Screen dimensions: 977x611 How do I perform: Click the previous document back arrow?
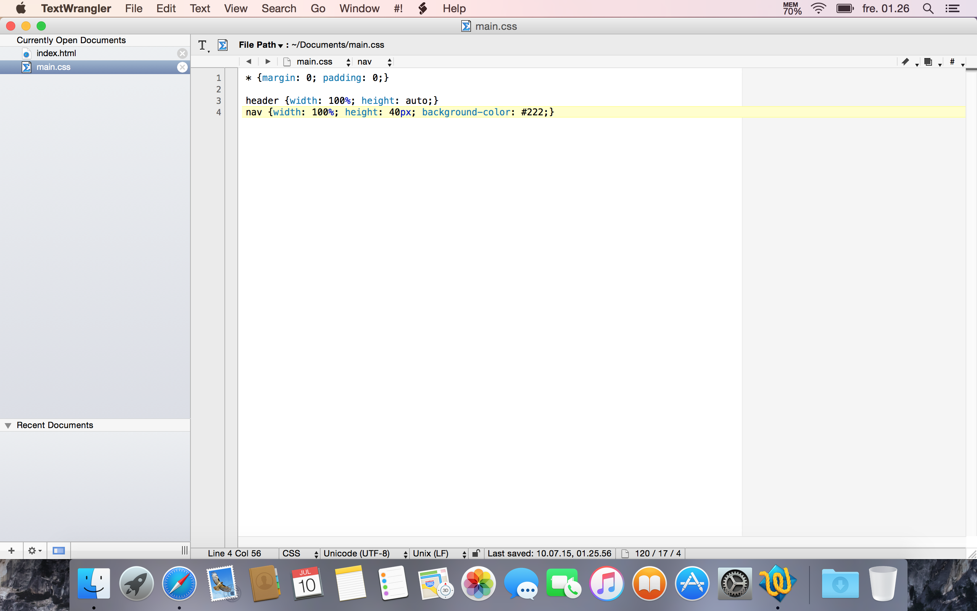click(x=249, y=61)
